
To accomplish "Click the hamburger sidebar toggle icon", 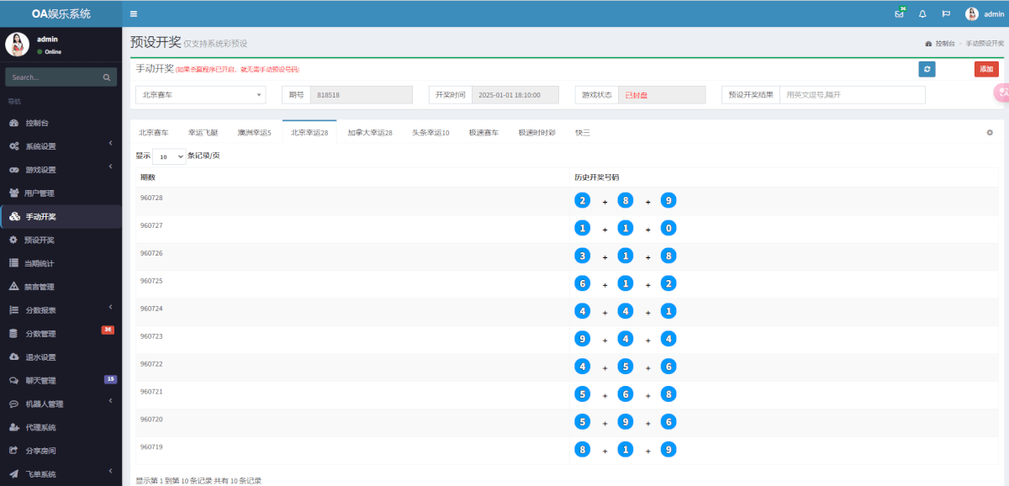I will point(134,13).
